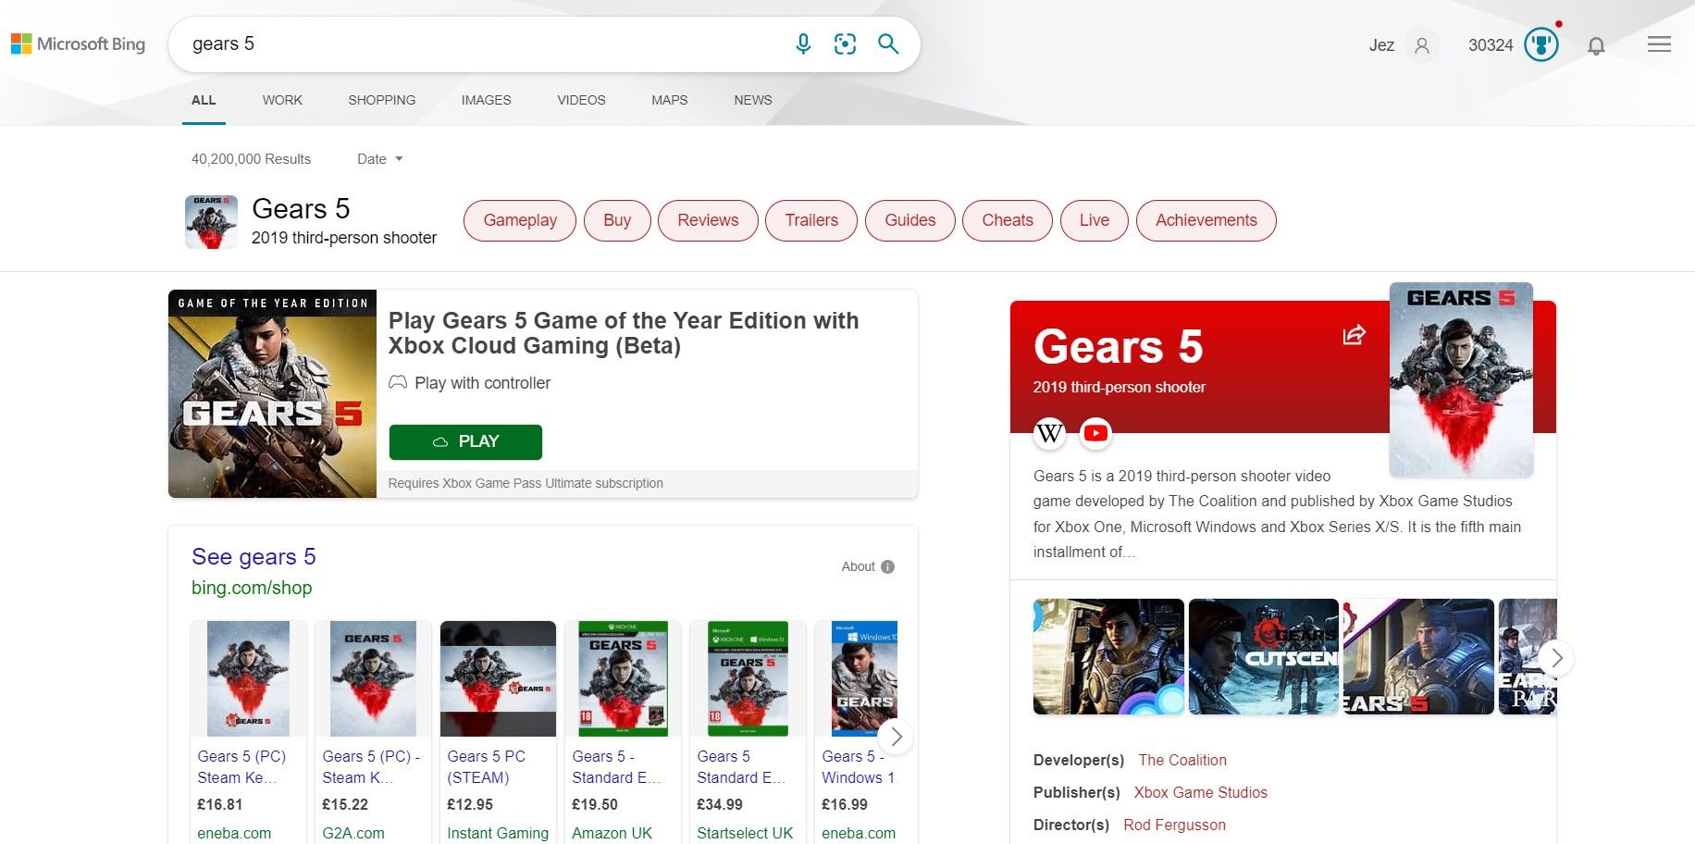Start the search with the magnifying glass icon
Screen dimensions: 1695x844
click(x=887, y=43)
